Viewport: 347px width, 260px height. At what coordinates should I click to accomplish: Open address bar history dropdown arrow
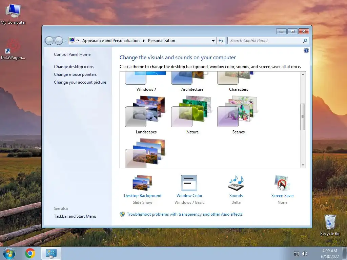[213, 41]
